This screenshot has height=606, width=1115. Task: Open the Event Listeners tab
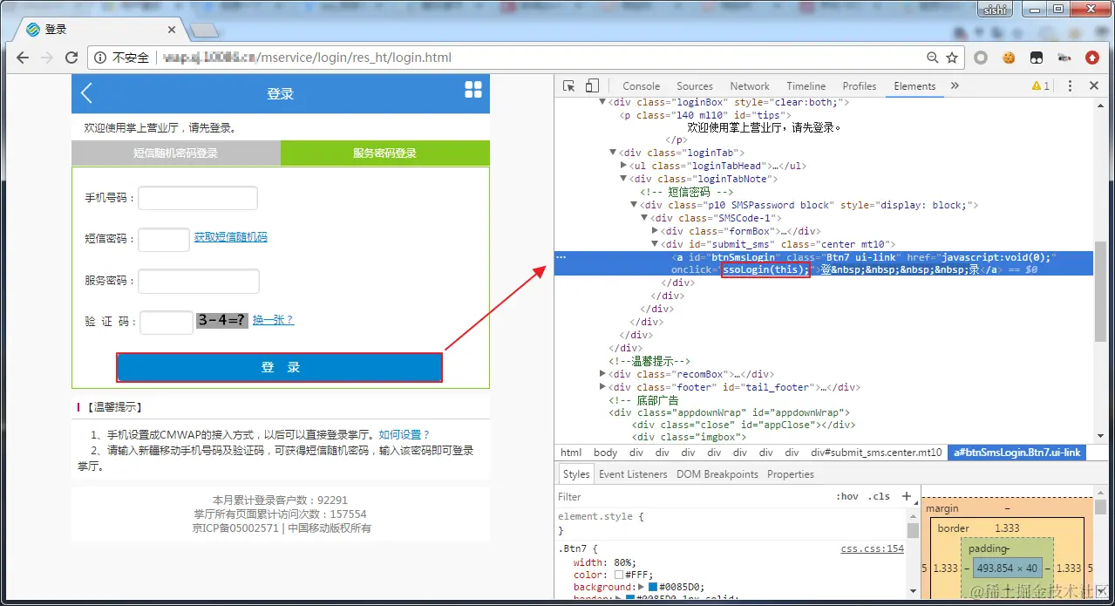coord(633,473)
